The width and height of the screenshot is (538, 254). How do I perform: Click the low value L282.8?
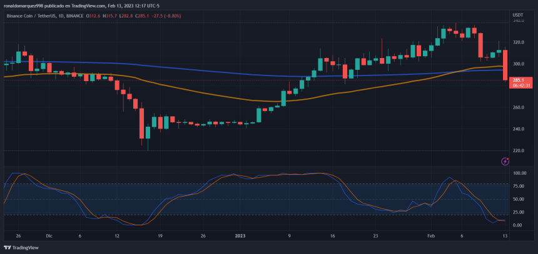(126, 16)
